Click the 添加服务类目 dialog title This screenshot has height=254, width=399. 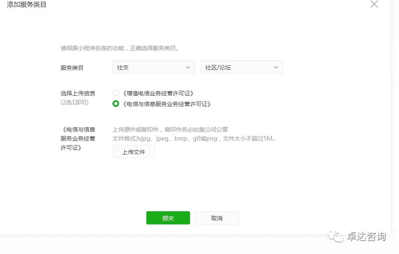click(x=26, y=5)
